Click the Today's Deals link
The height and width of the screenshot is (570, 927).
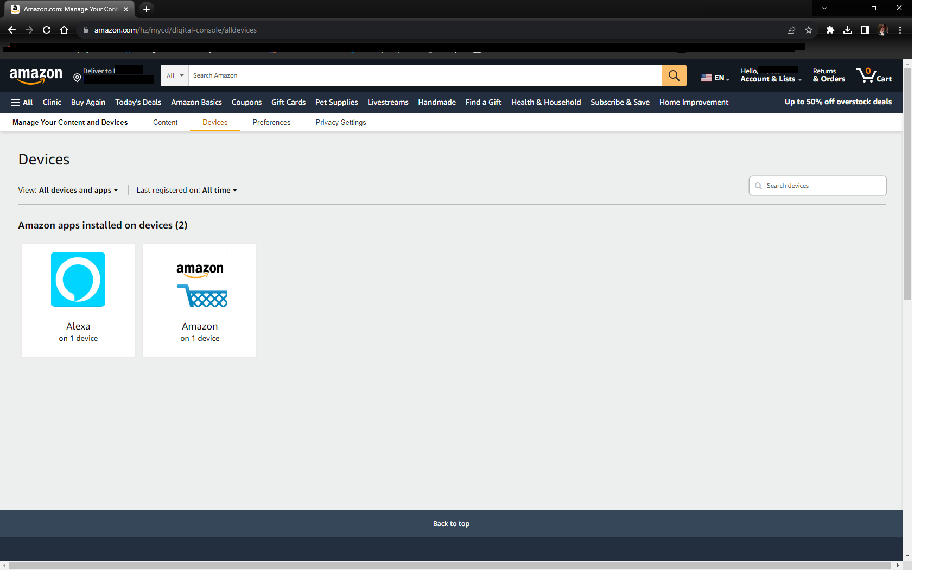[x=138, y=103]
